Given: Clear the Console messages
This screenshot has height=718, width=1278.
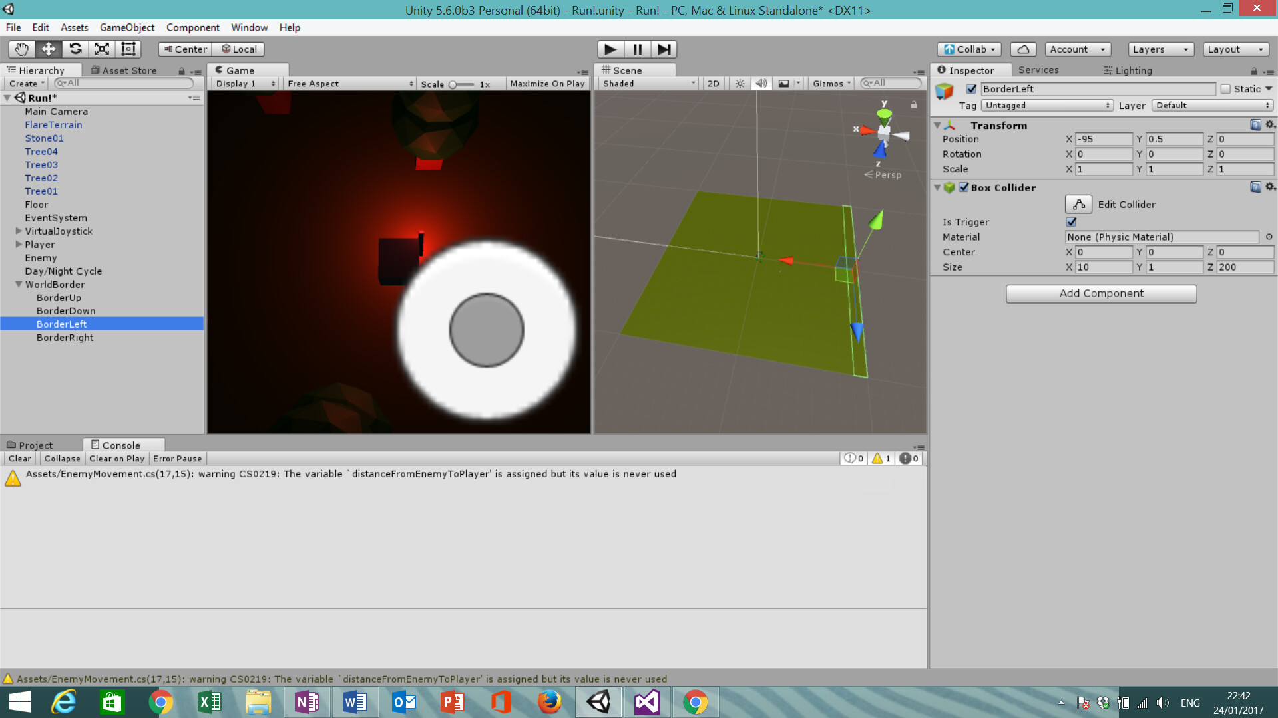Looking at the screenshot, I should point(19,458).
